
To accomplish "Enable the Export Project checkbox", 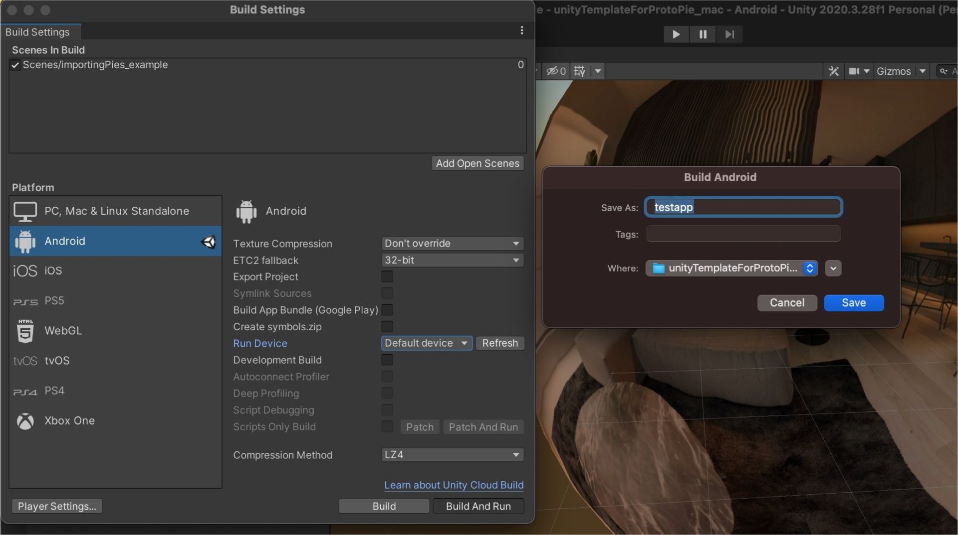I will [387, 276].
